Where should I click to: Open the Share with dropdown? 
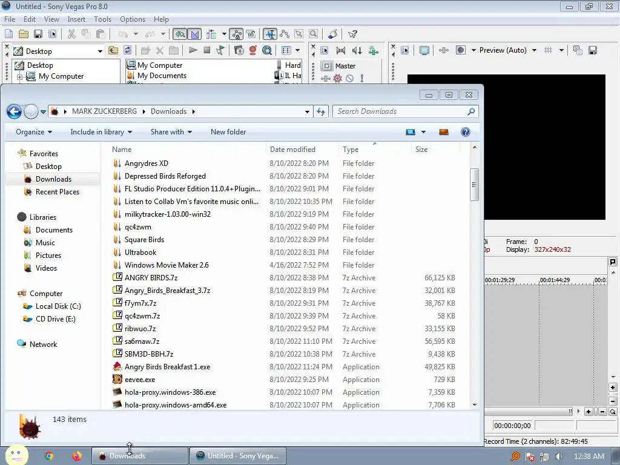(x=171, y=132)
